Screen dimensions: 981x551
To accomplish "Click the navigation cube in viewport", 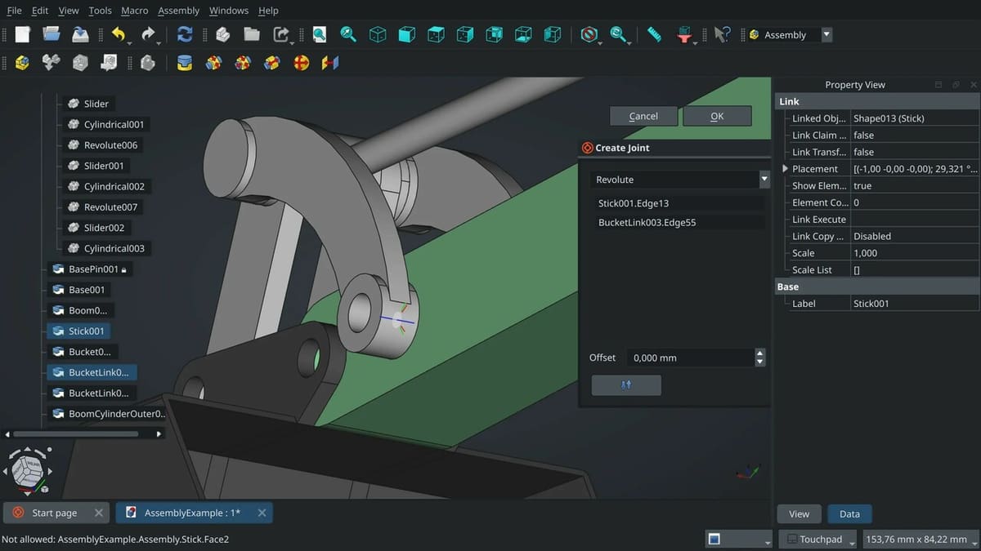I will 27,471.
